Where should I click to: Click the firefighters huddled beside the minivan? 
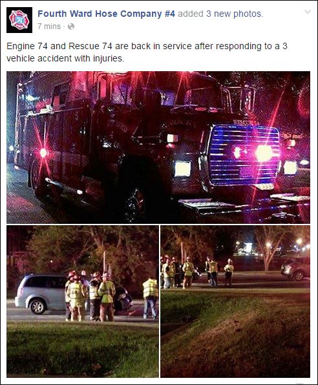[x=90, y=296]
